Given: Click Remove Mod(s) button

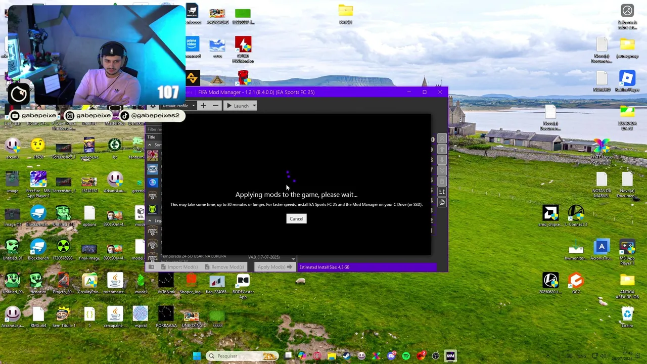Looking at the screenshot, I should 223,267.
